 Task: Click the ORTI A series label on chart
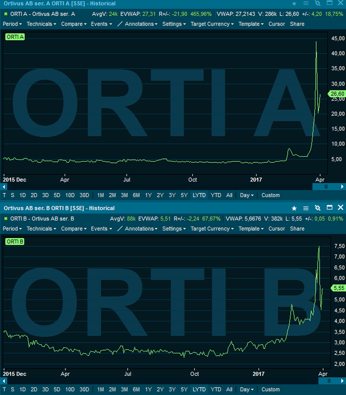pos(15,37)
